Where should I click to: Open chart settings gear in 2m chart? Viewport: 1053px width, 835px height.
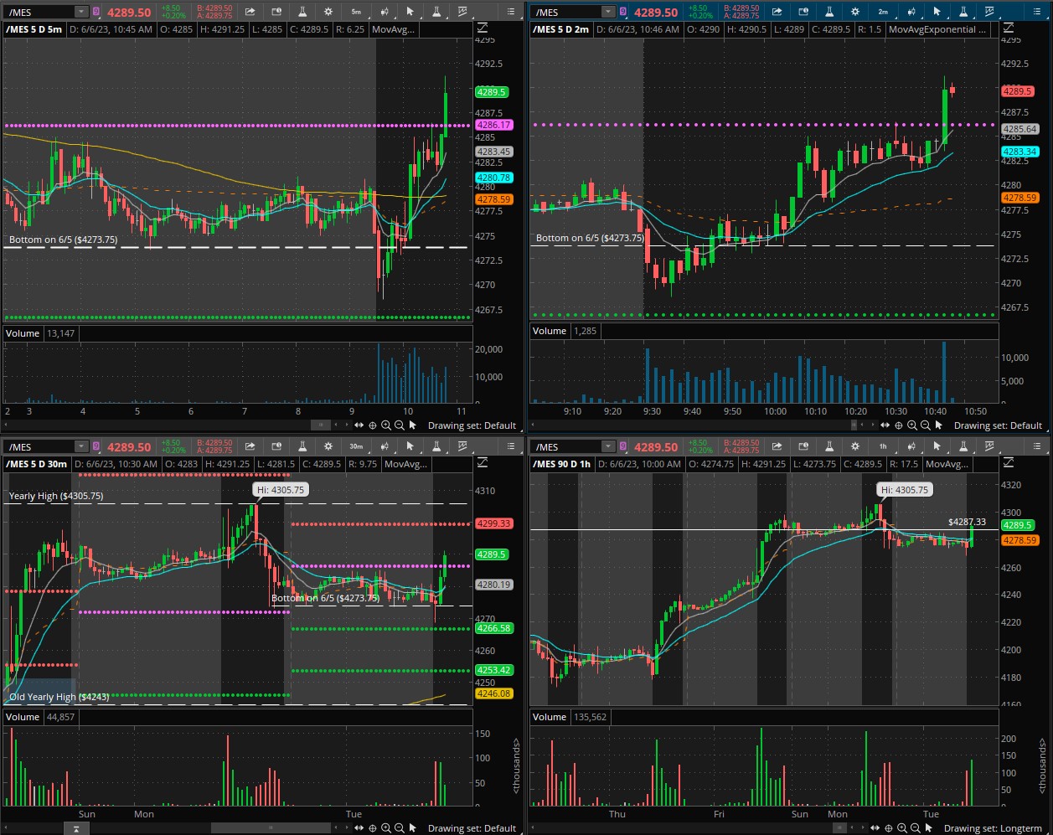[855, 12]
